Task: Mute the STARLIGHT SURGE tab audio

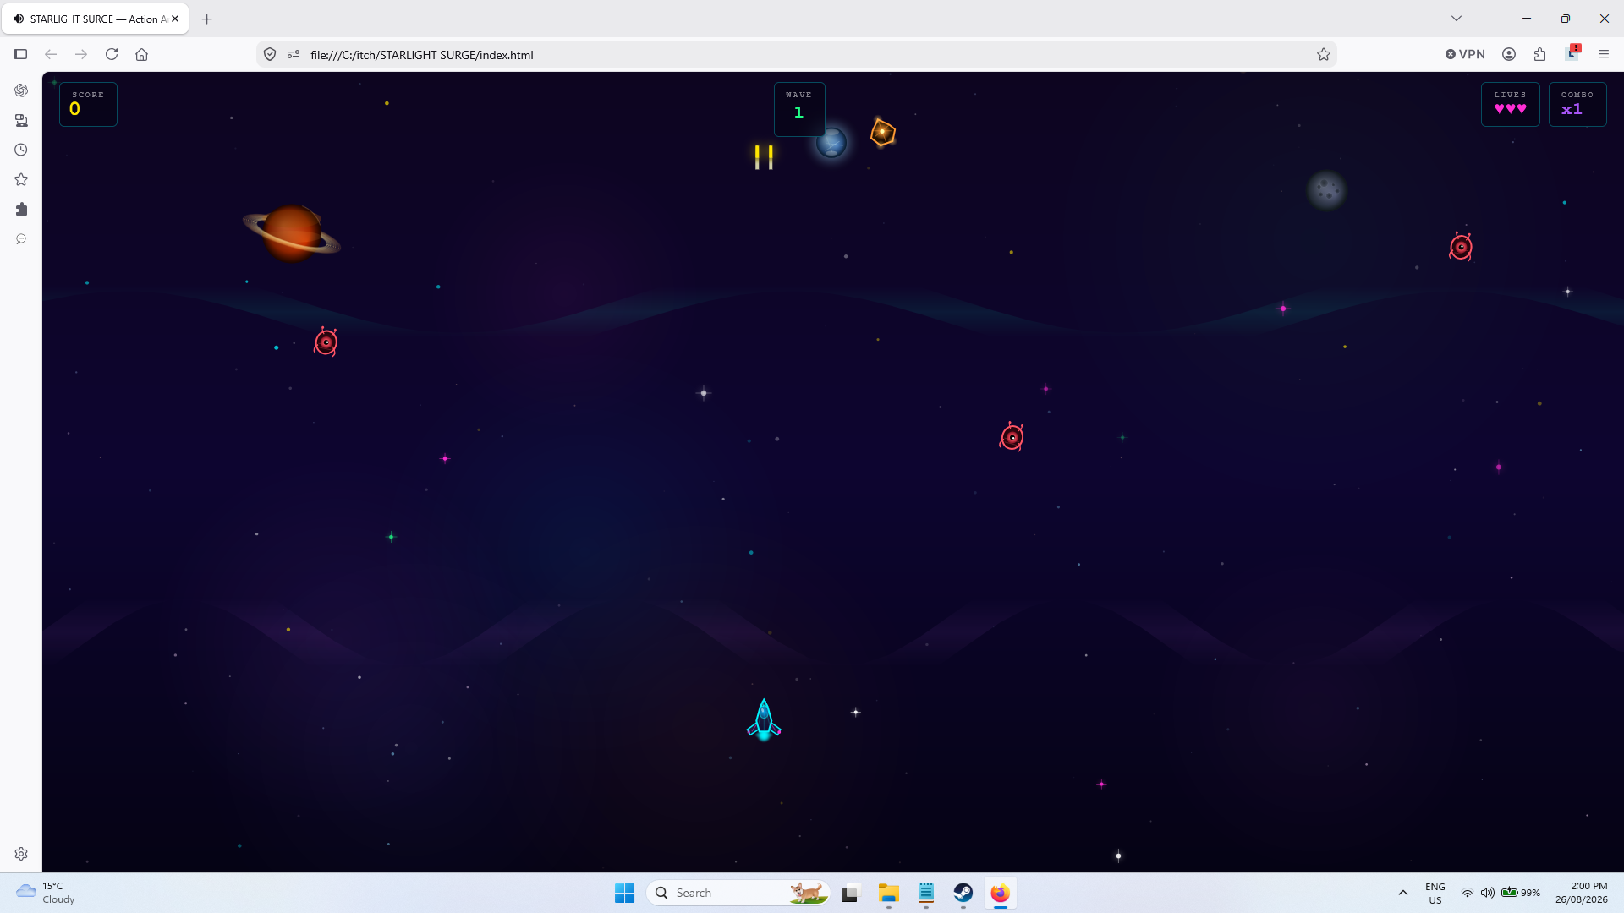Action: point(18,19)
